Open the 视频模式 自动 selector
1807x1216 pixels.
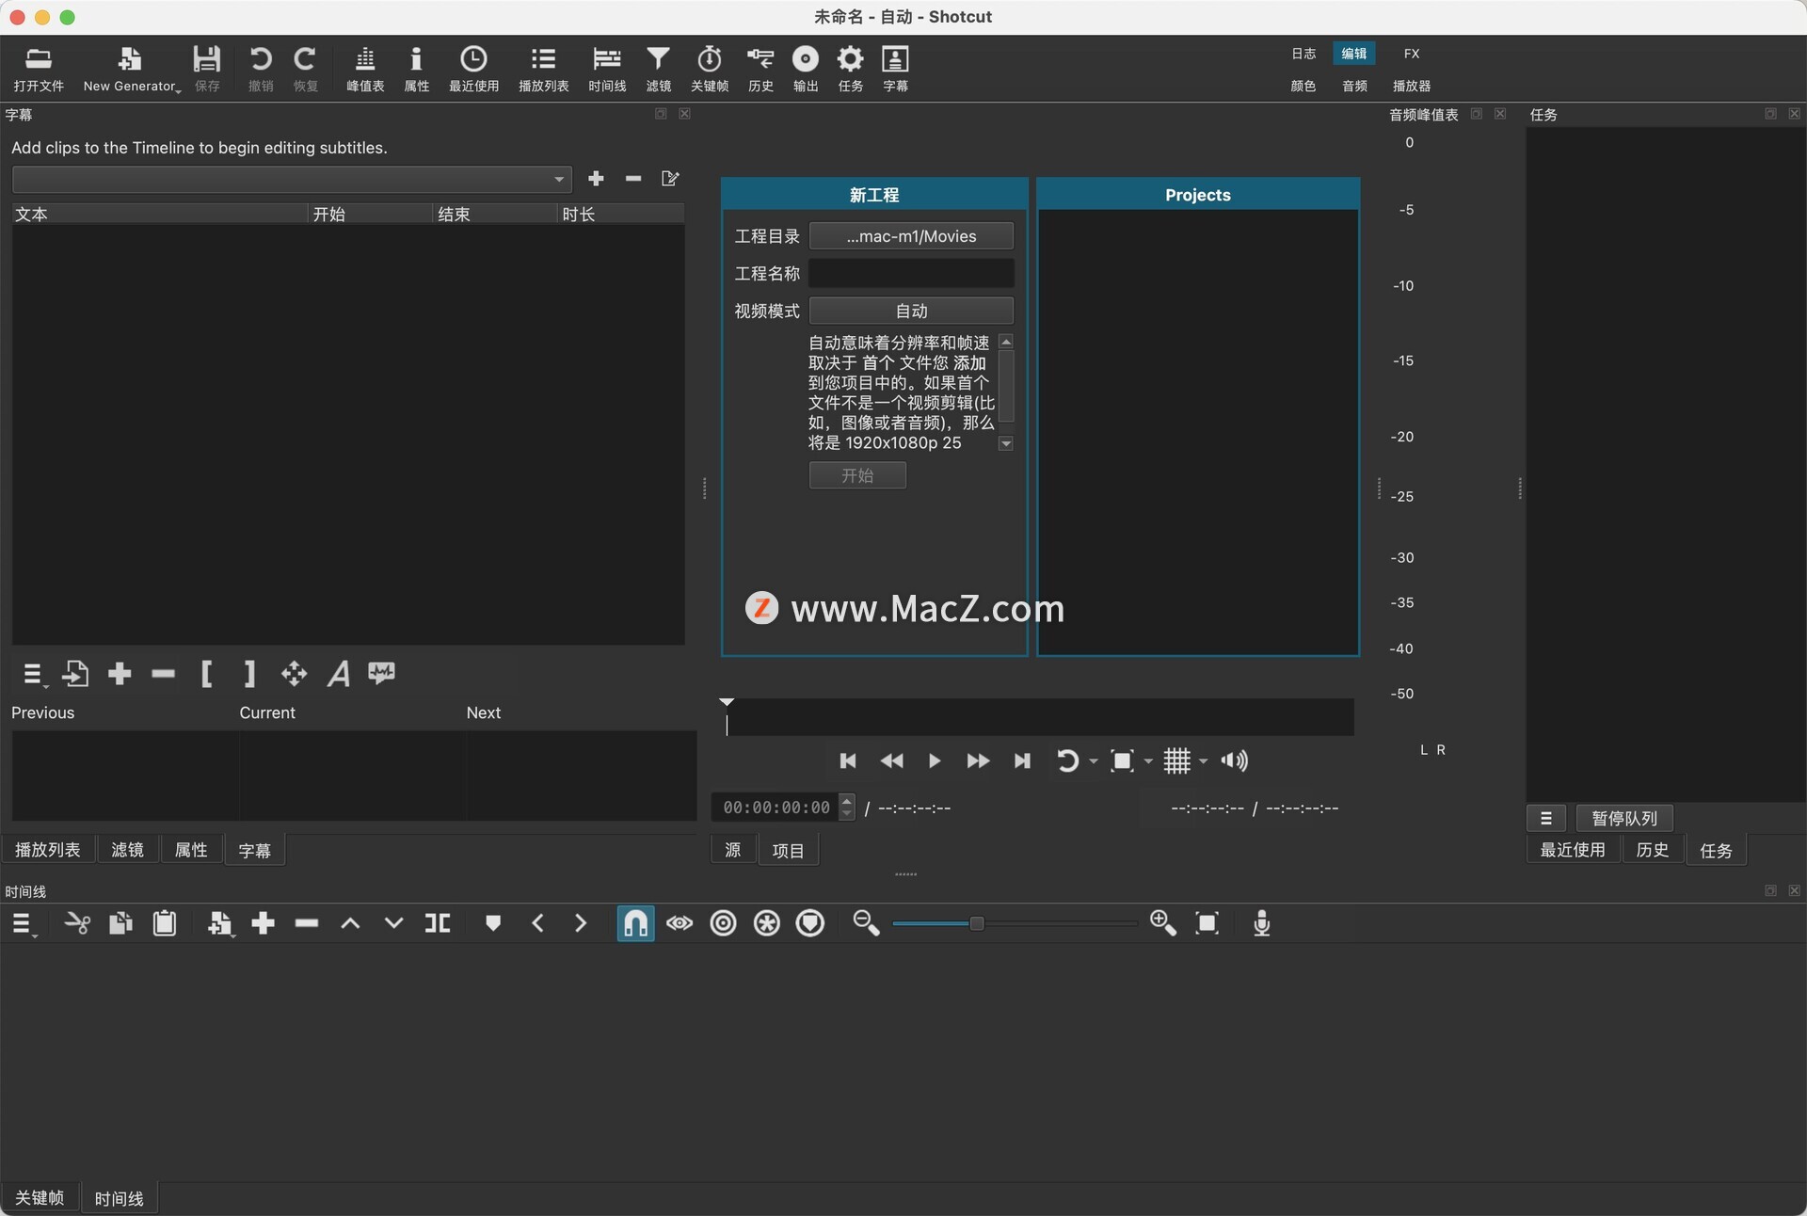point(911,311)
